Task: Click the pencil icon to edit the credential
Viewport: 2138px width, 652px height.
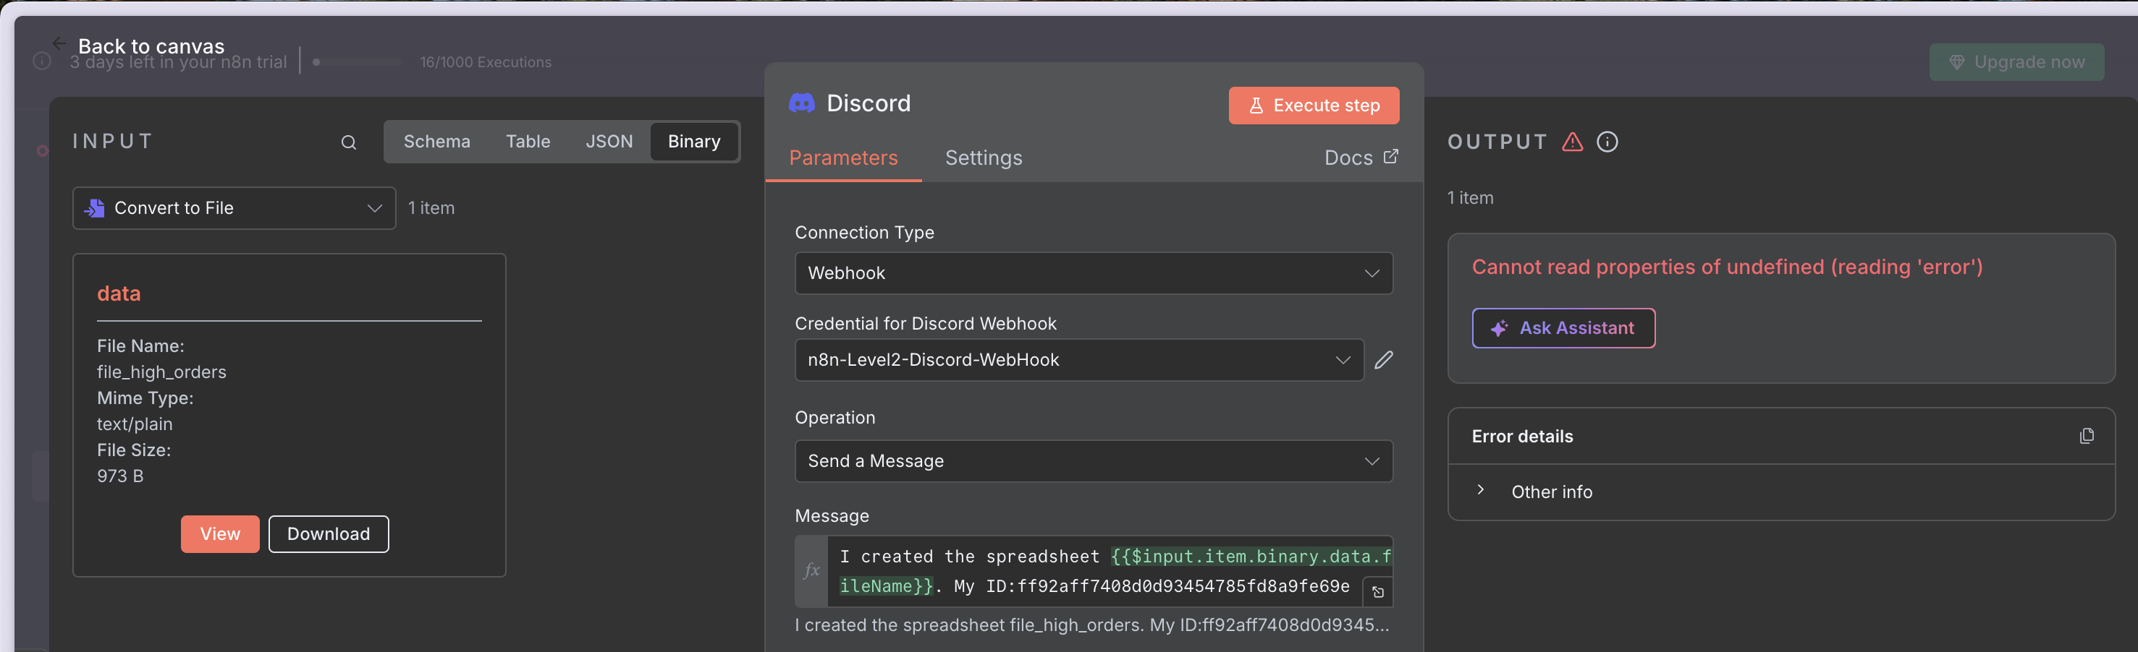Action: pos(1382,359)
